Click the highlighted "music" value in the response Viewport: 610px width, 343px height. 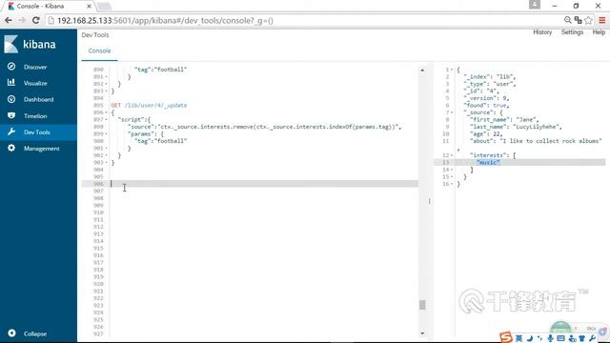488,162
